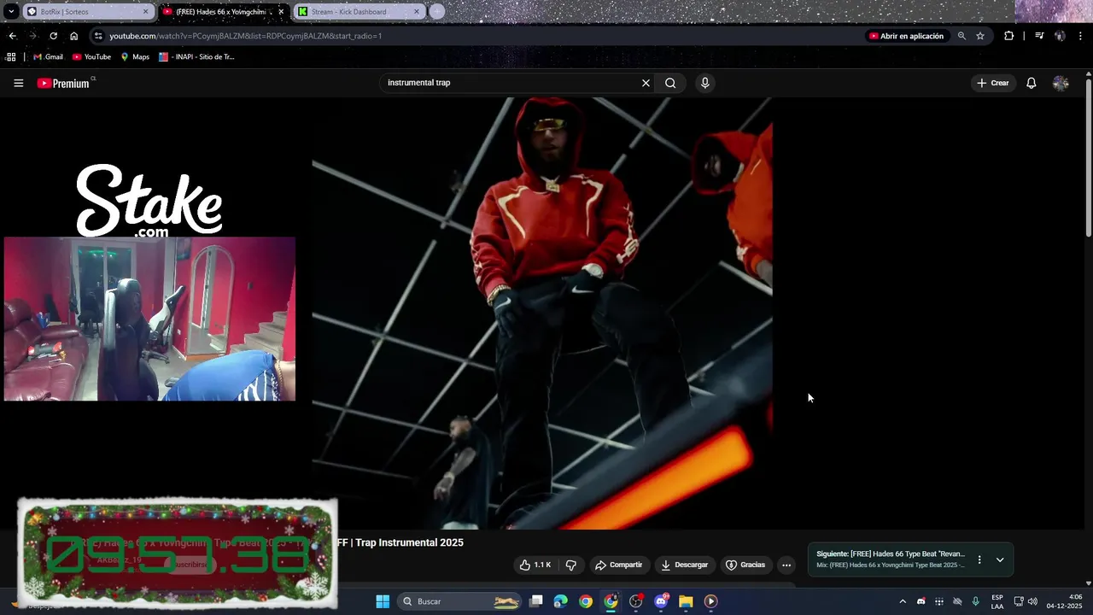Screen dimensions: 1093x615
Task: Bookmark this page with the star
Action: 980,36
